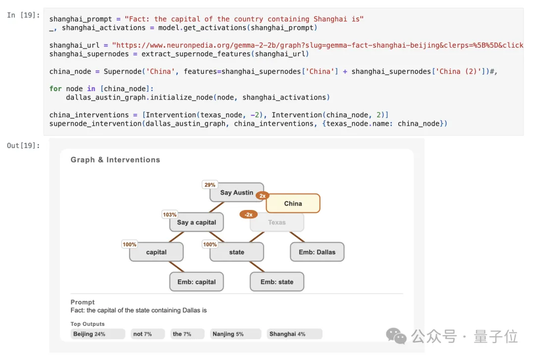The image size is (535, 358).
Task: Click the Emb: capital node
Action: [197, 282]
